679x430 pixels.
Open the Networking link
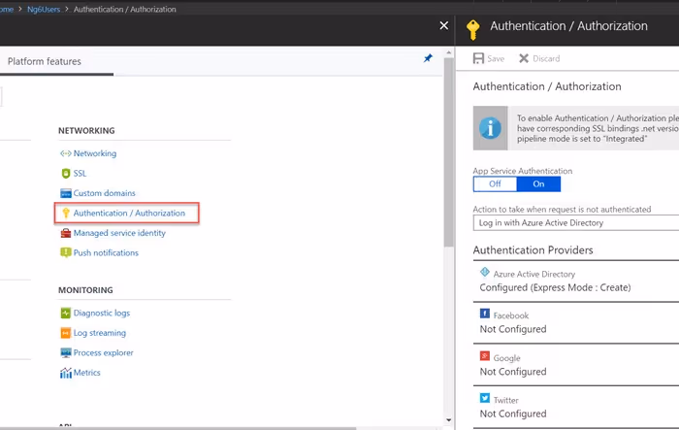coord(95,153)
